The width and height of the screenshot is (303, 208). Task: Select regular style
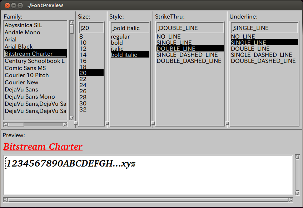click(130, 36)
